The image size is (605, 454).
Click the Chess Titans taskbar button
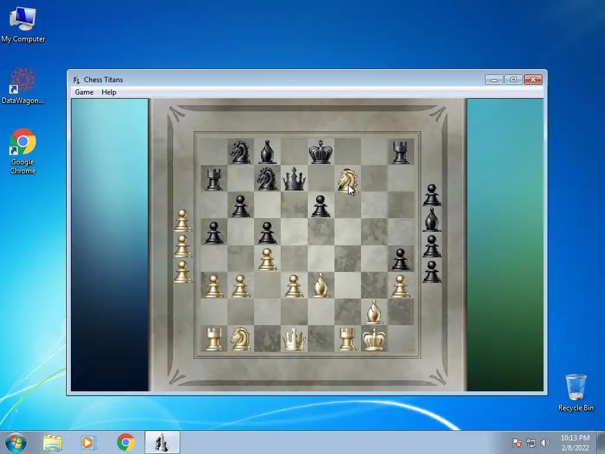point(162,442)
